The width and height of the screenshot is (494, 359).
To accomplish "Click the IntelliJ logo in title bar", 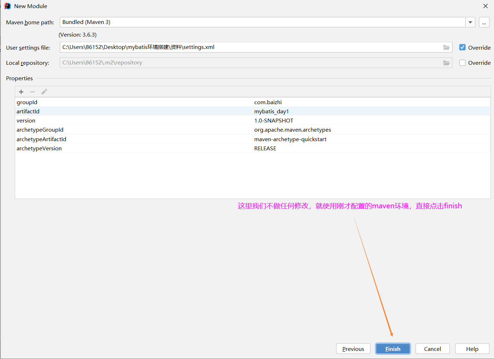I will (7, 6).
